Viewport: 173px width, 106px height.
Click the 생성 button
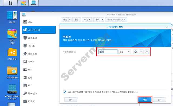coord(65,20)
